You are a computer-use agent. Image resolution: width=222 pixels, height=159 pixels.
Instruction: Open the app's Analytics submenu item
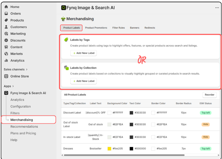pos(17,100)
